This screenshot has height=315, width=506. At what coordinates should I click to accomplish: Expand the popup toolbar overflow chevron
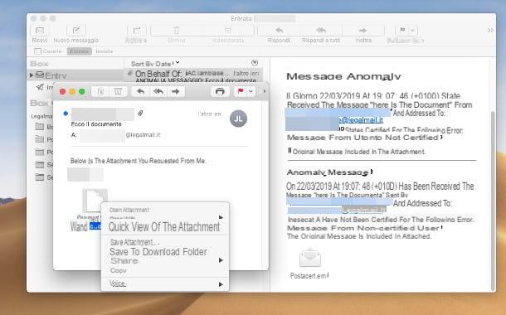click(265, 91)
